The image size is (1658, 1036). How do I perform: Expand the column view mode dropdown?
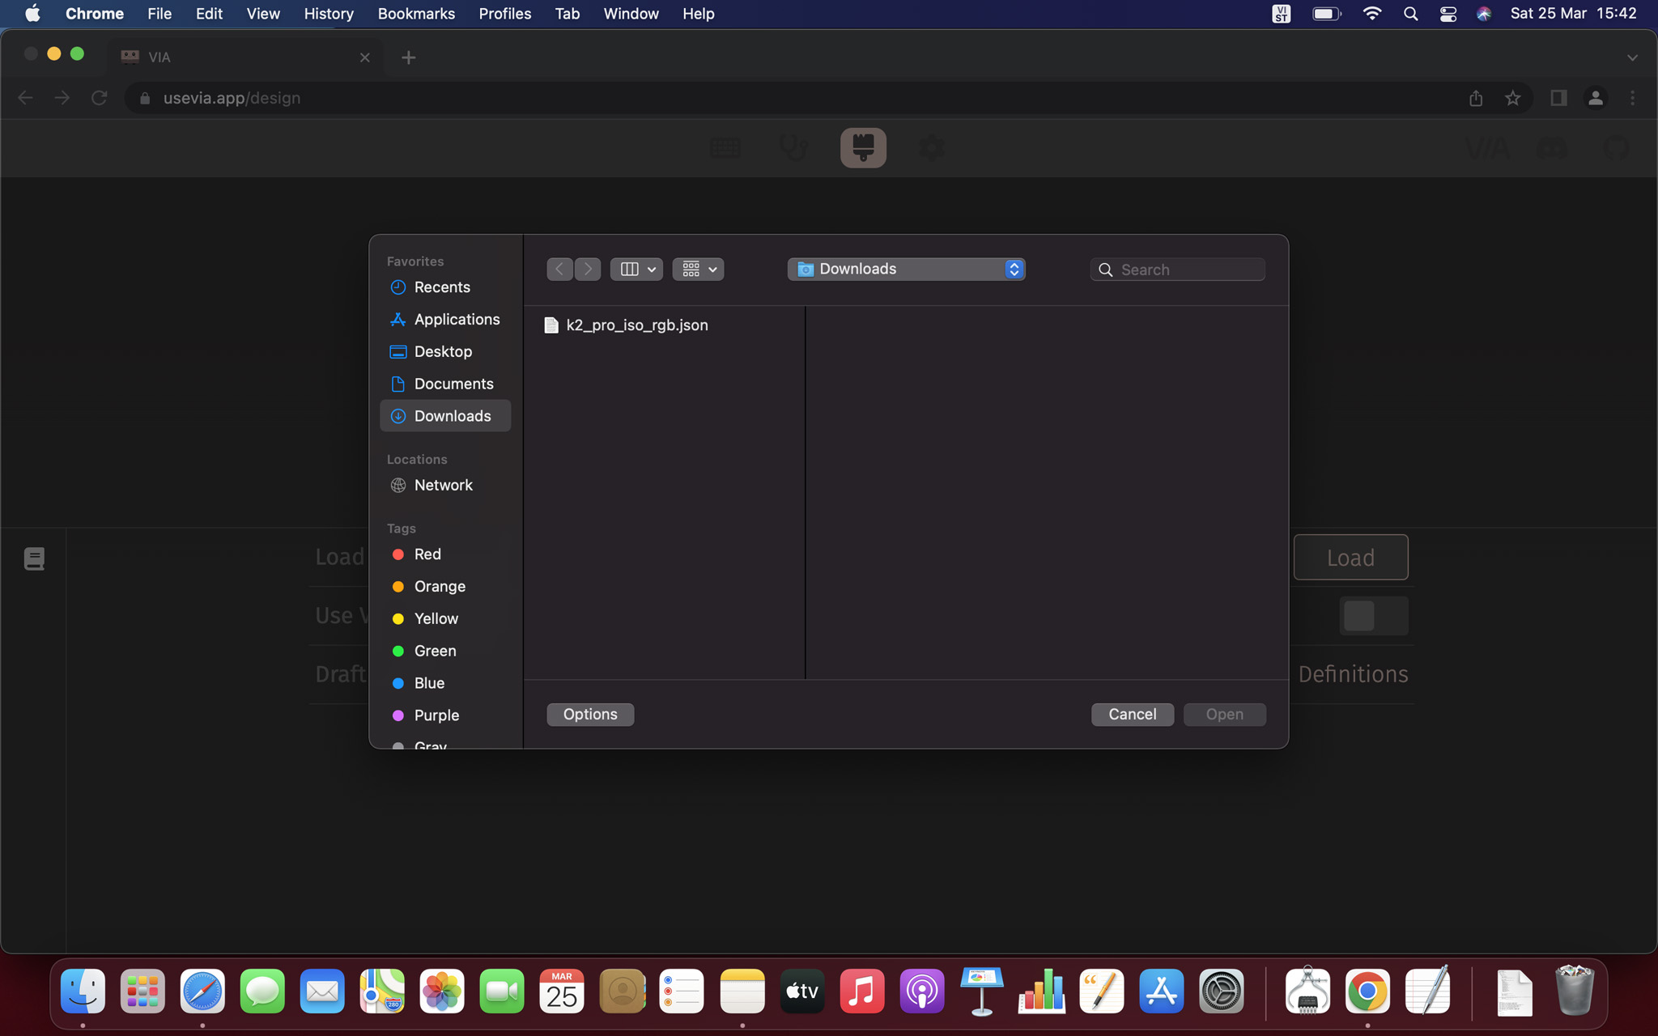[x=636, y=269]
